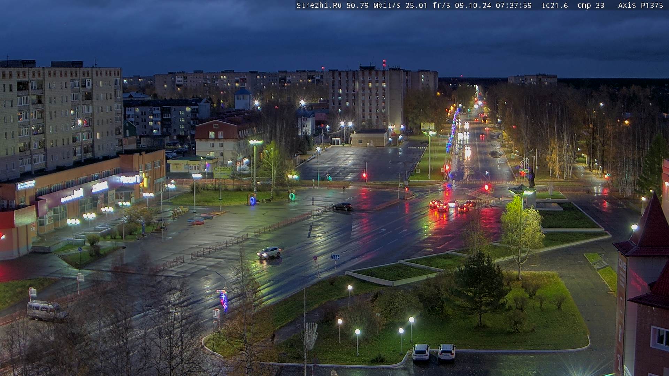Select the "Axis P1375" camera model text
This screenshot has width=669, height=376.
tap(640, 5)
